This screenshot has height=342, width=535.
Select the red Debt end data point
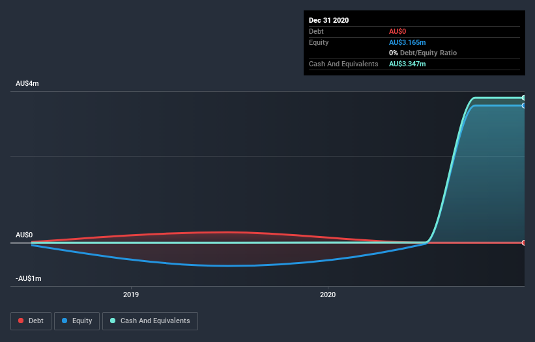(524, 243)
